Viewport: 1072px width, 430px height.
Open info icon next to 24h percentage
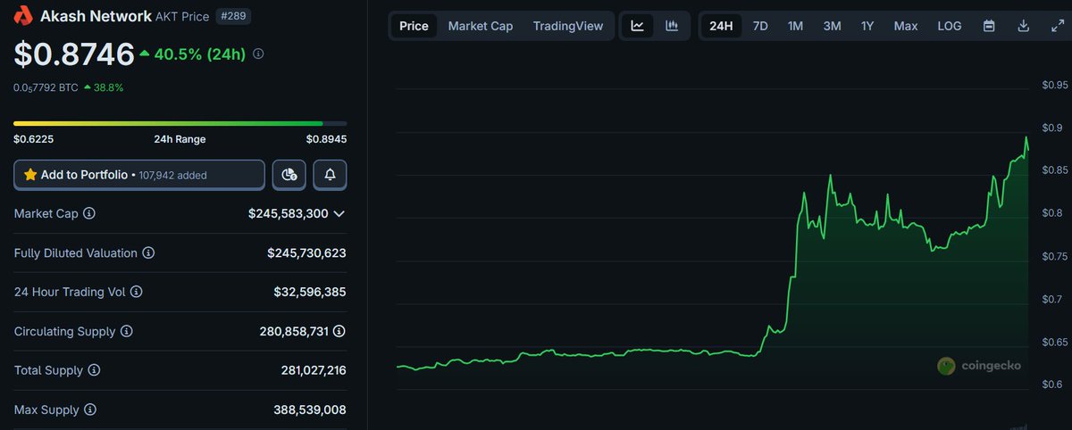(258, 54)
